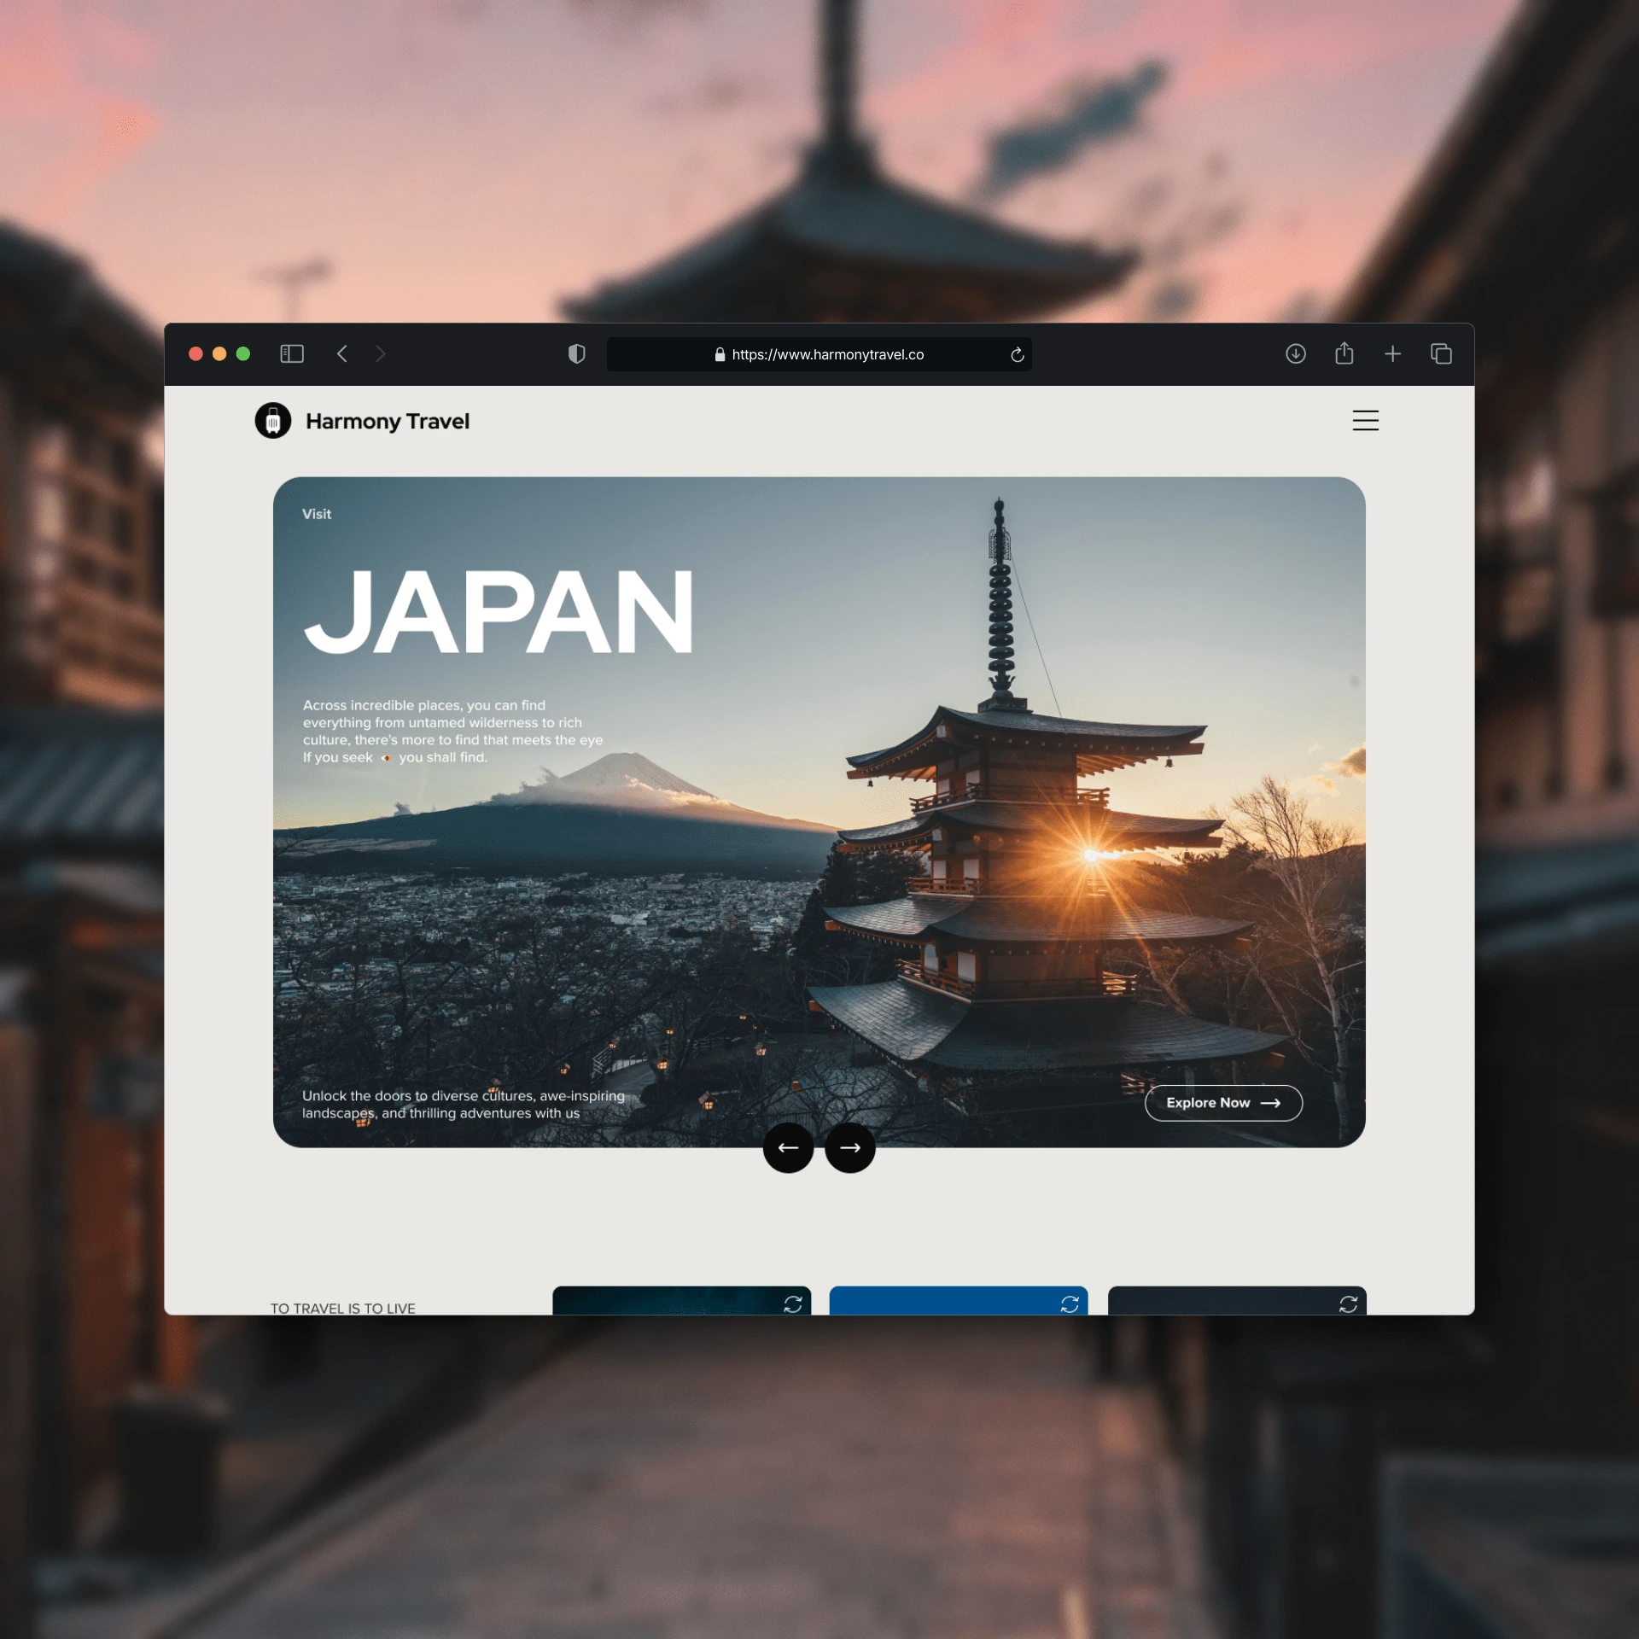1639x1639 pixels.
Task: Click the 'Unlock the doors' caption text
Action: [x=463, y=1105]
